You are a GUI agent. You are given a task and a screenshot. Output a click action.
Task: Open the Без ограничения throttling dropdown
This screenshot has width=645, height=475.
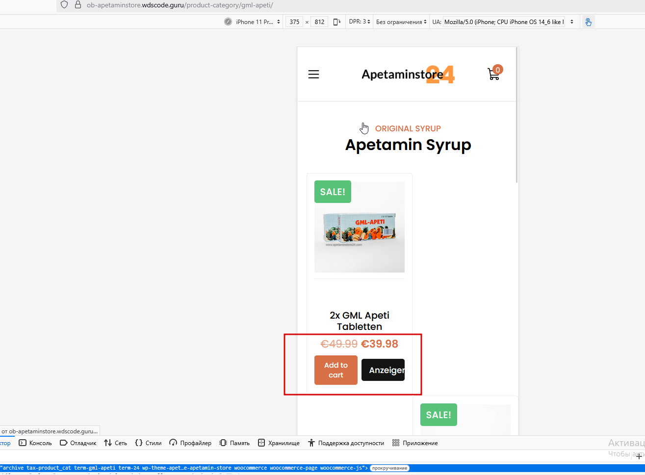401,22
